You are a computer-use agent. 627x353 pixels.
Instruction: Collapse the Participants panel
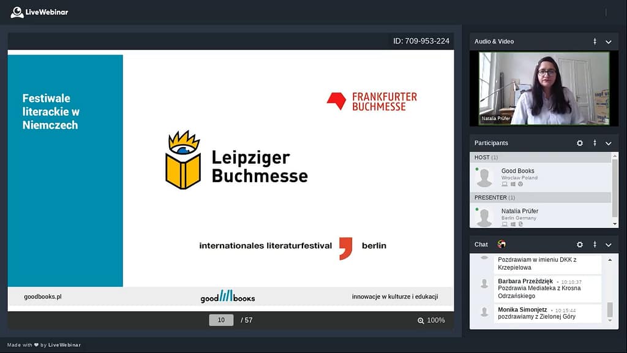pos(609,143)
